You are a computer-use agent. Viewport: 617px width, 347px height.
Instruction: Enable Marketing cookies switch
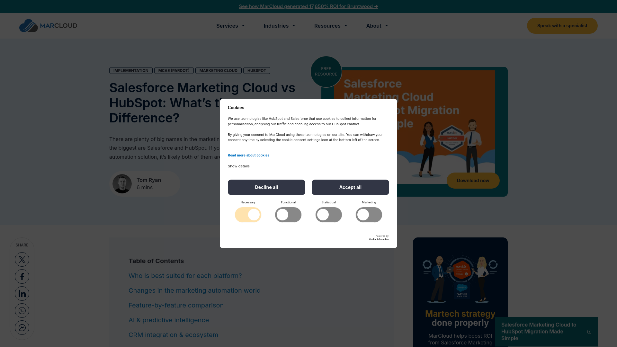369,215
